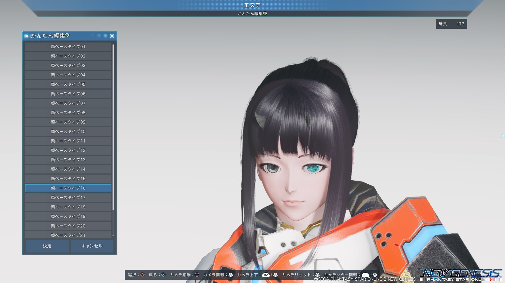Choose 顔ベースタイプ13 face base
The width and height of the screenshot is (505, 283).
click(68, 160)
